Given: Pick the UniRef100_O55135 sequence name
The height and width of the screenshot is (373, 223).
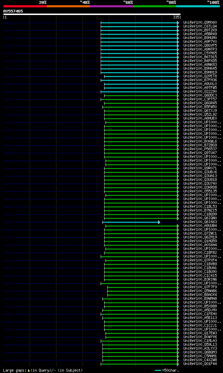Looking at the screenshot, I should [x=200, y=191].
